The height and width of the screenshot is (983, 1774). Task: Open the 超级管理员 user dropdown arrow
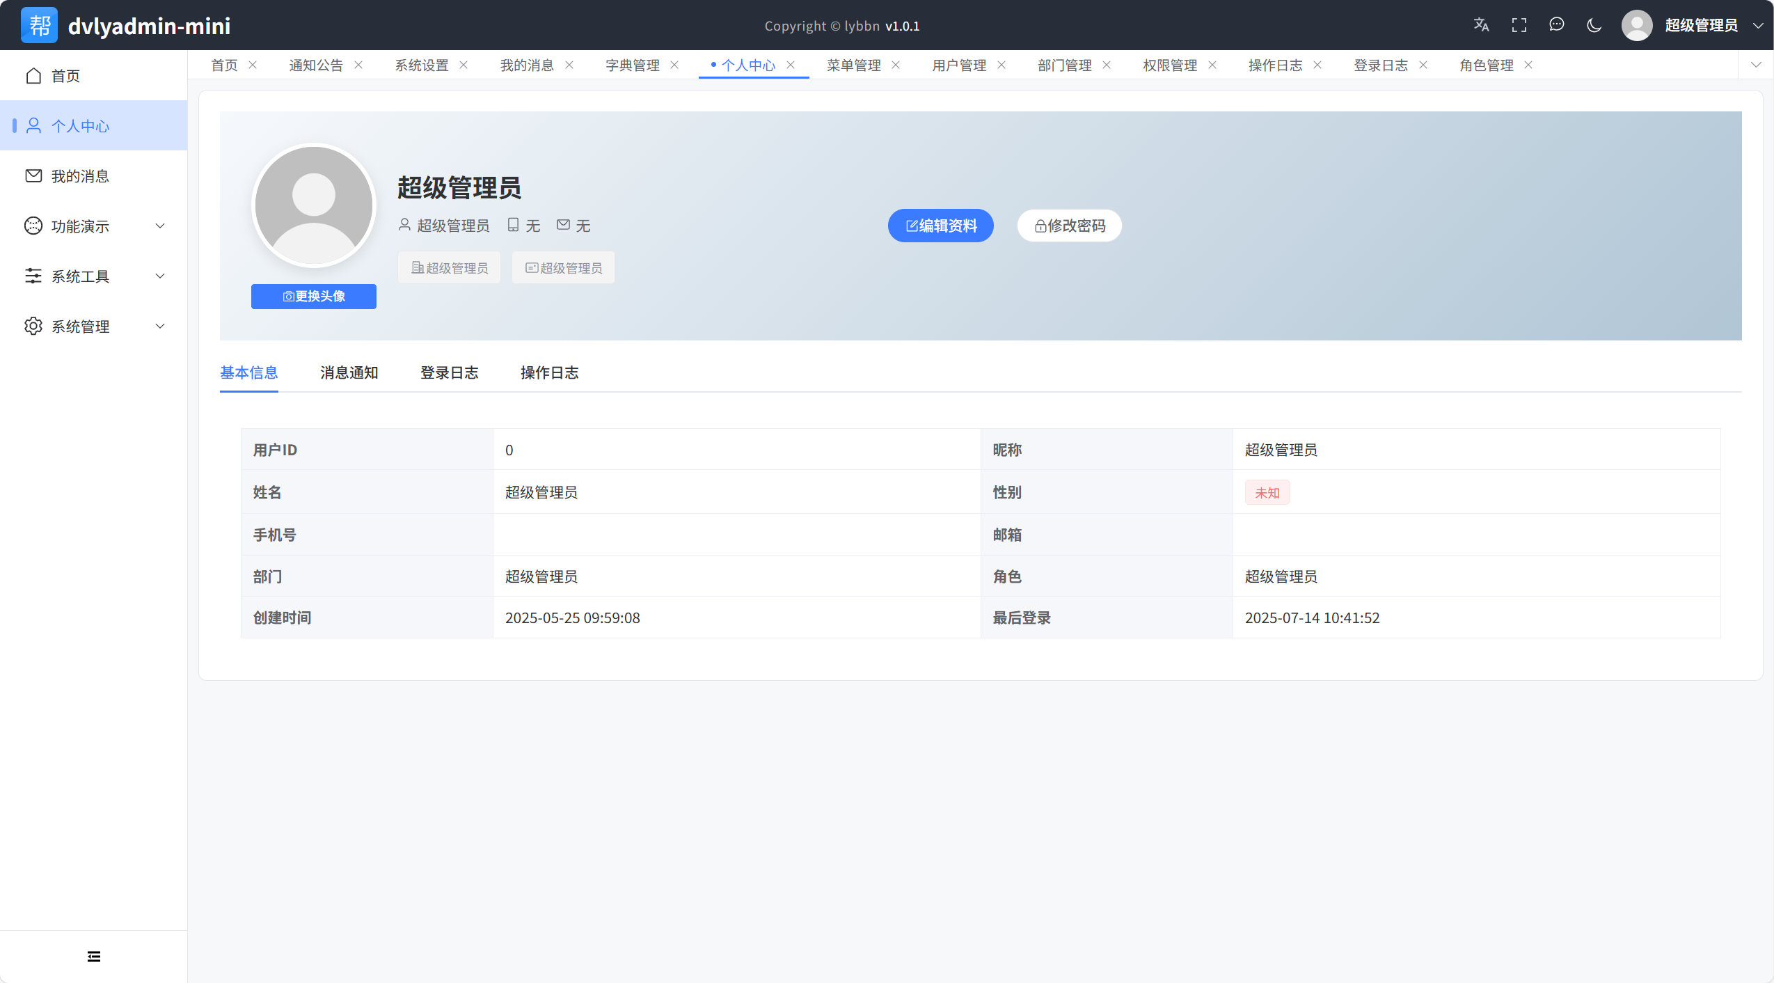point(1758,25)
